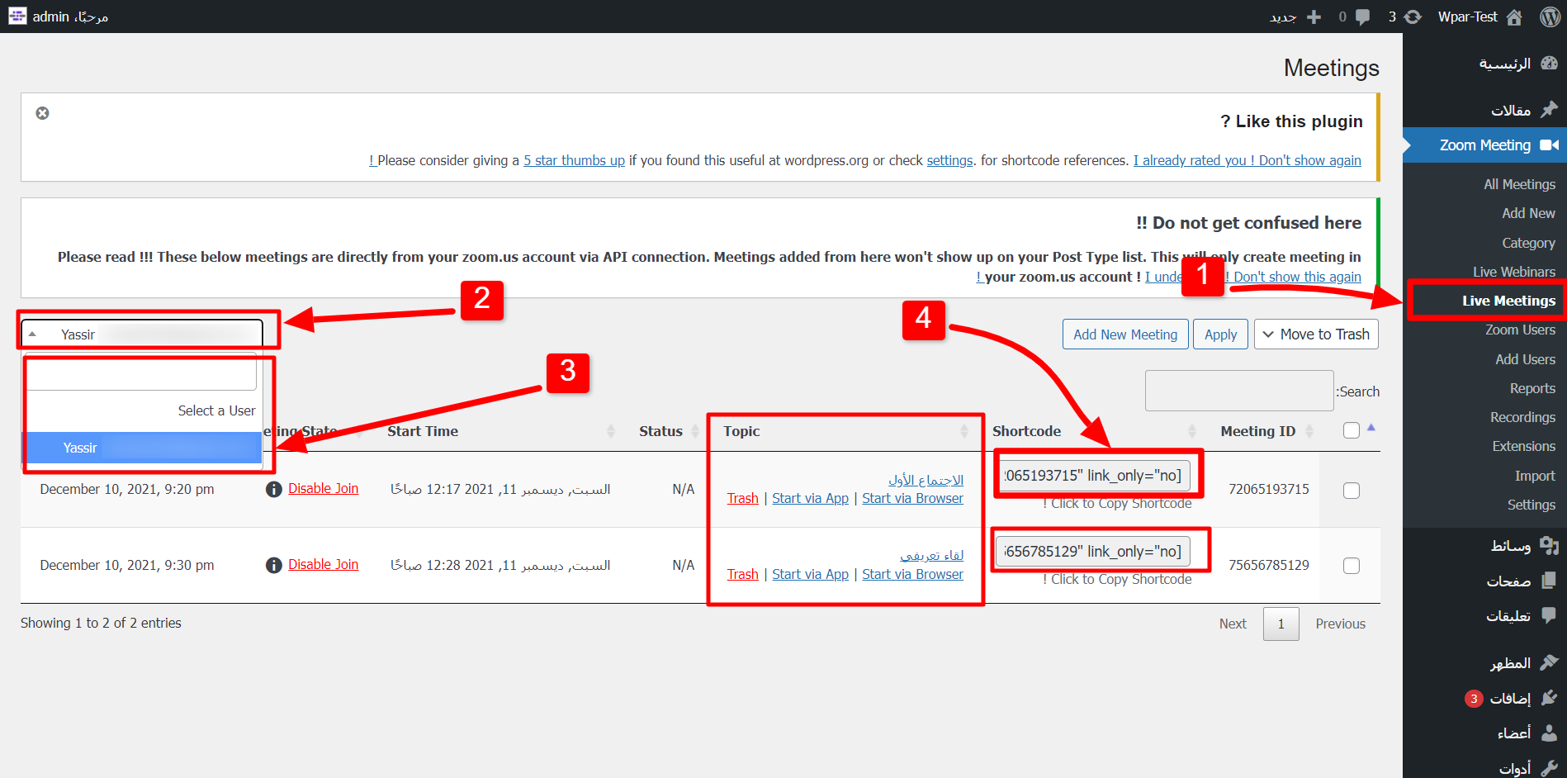Open Import submenu item
Screen dimensions: 1567x778
click(1535, 476)
